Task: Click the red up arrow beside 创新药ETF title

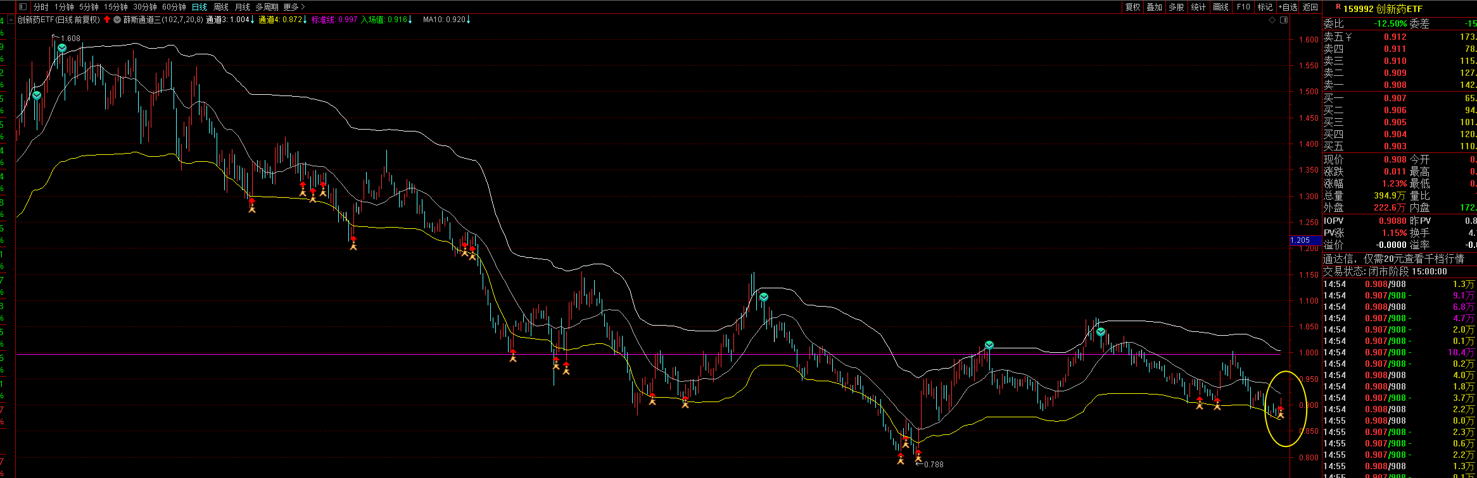Action: tap(107, 20)
